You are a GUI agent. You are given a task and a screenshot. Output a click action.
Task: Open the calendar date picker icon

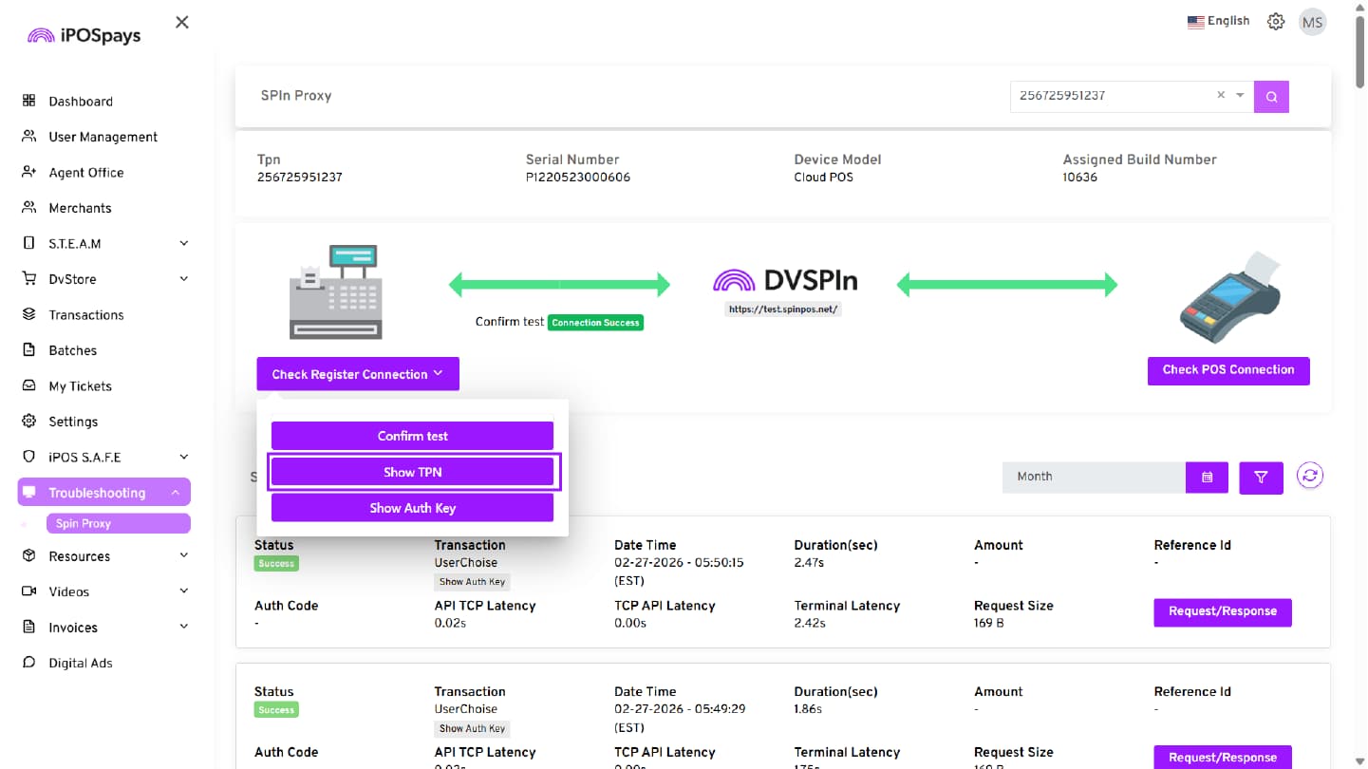(x=1207, y=478)
